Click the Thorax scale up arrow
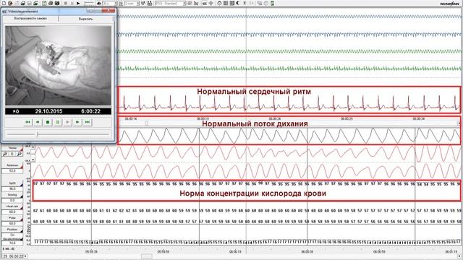Viewport: 463px width, 260px height. point(33,147)
